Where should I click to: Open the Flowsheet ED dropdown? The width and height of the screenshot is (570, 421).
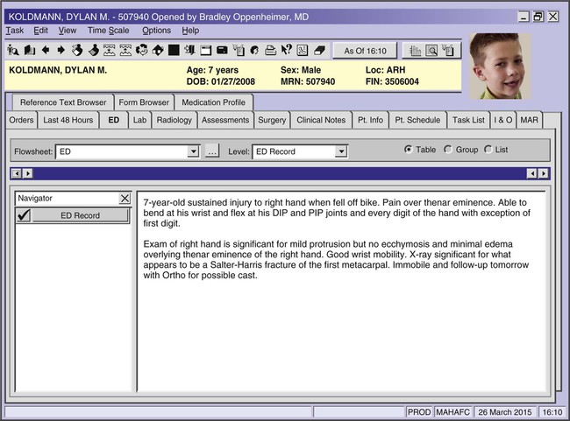click(x=194, y=151)
